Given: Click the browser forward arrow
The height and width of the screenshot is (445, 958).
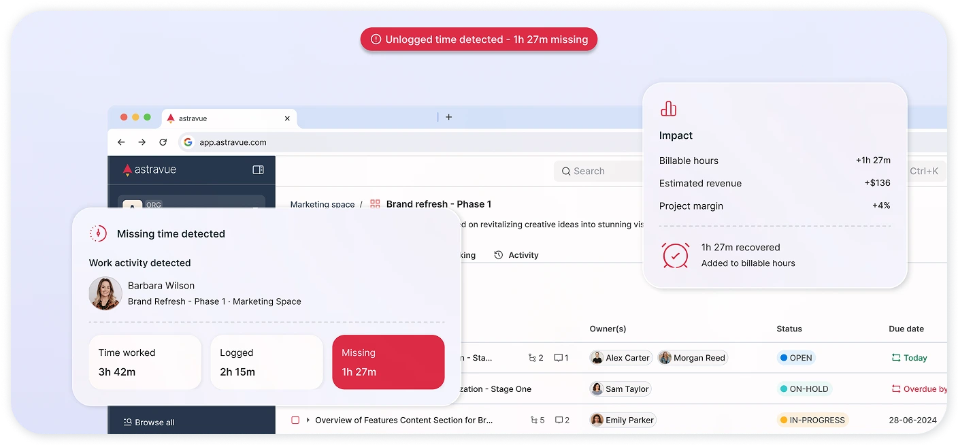Looking at the screenshot, I should pyautogui.click(x=142, y=142).
